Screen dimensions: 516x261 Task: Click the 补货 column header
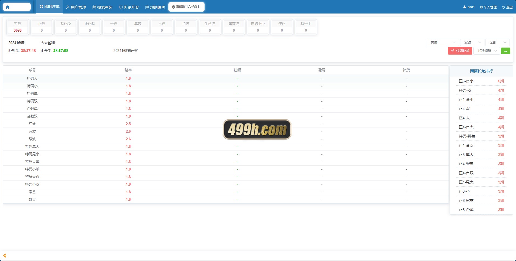tap(406, 70)
